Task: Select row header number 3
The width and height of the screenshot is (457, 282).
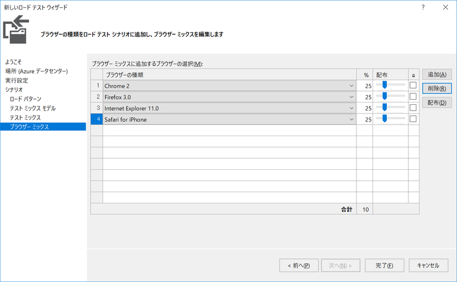Action: [97, 108]
